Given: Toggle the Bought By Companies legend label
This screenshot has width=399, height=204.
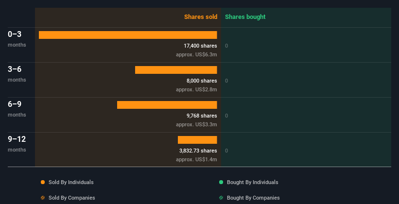Looking at the screenshot, I should pyautogui.click(x=253, y=198).
